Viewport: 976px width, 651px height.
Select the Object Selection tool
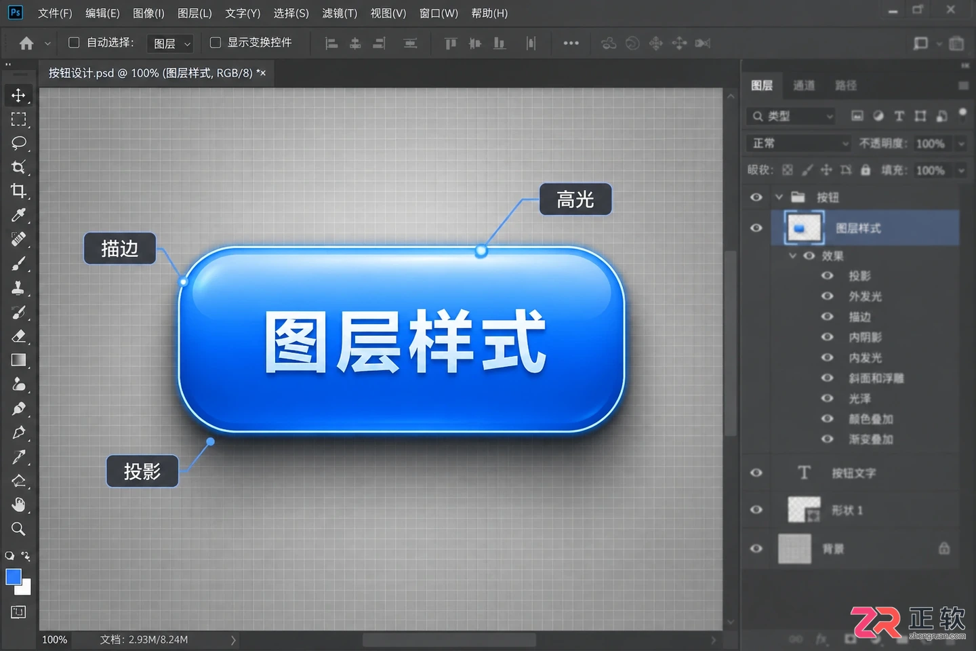(18, 167)
